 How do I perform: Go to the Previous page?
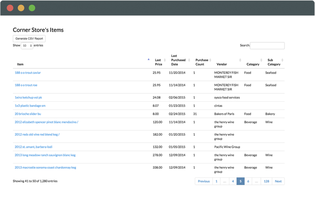point(203,181)
